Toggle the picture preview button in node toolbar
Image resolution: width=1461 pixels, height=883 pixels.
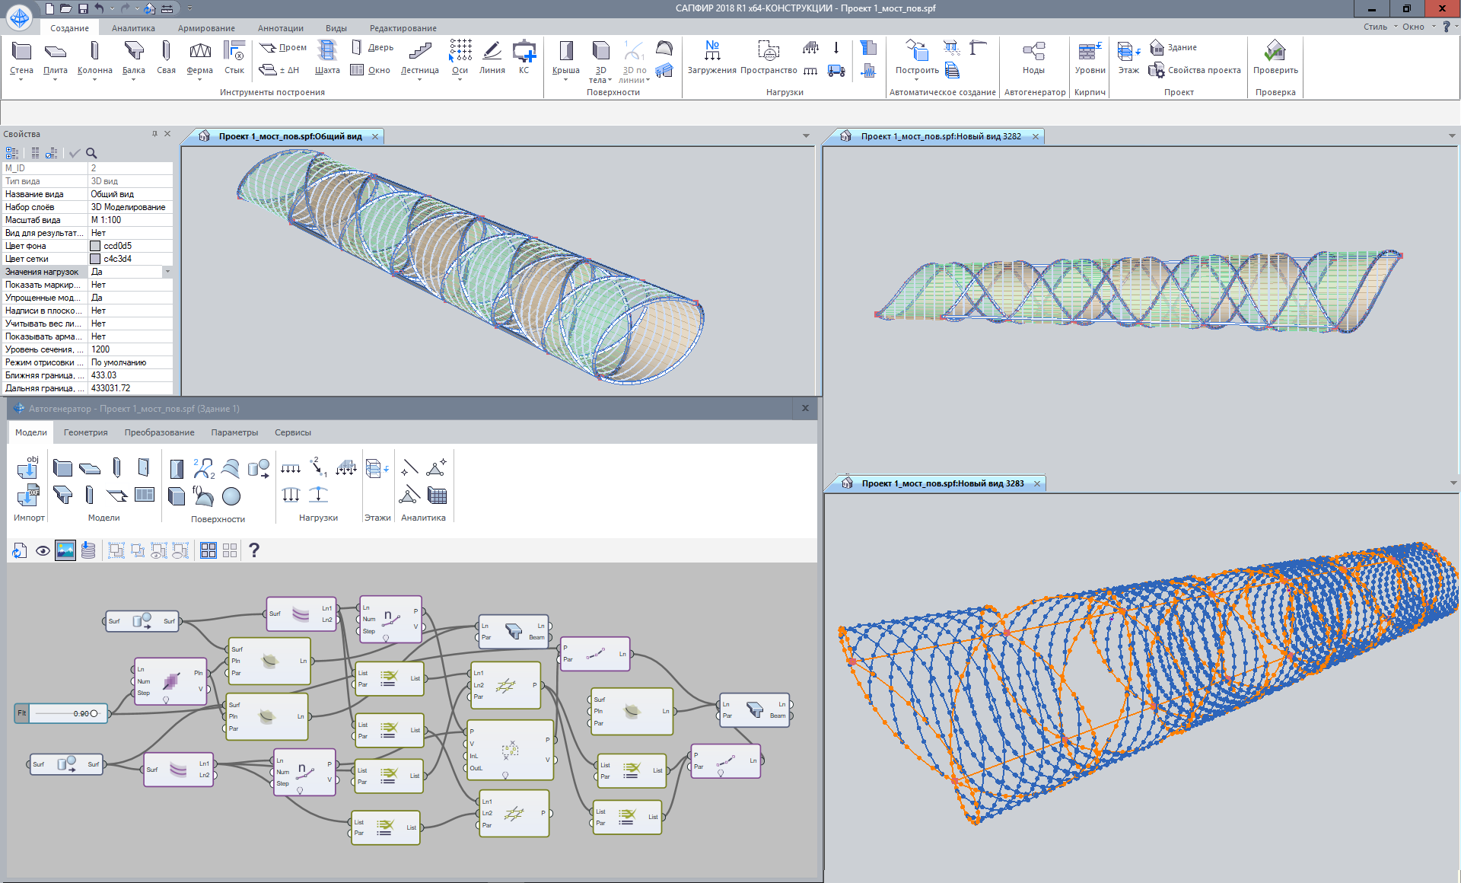pyautogui.click(x=65, y=550)
